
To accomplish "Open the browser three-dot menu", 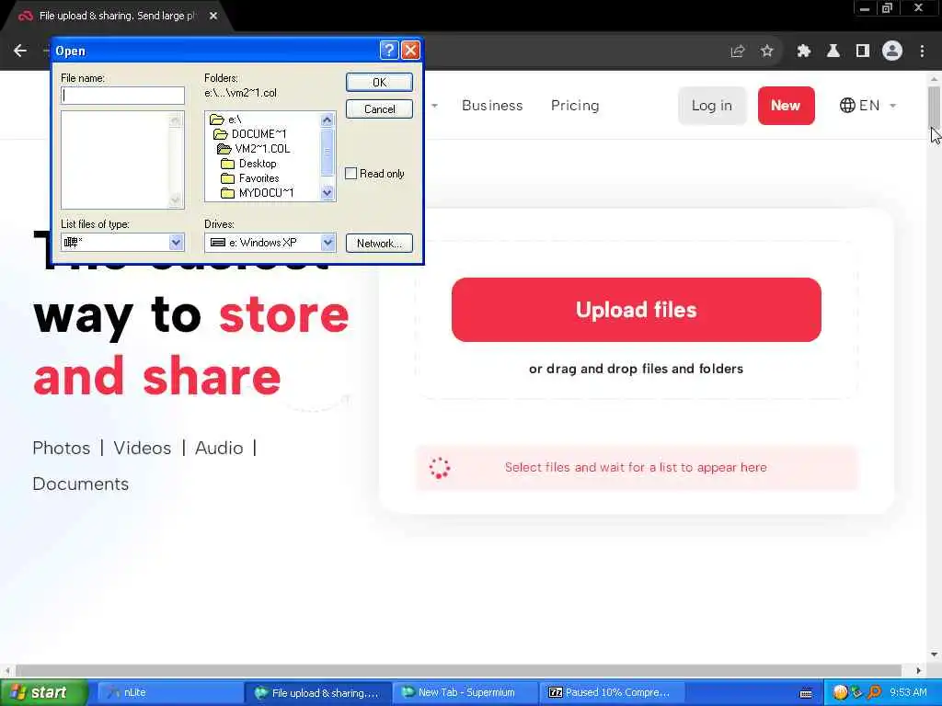I will 922,51.
